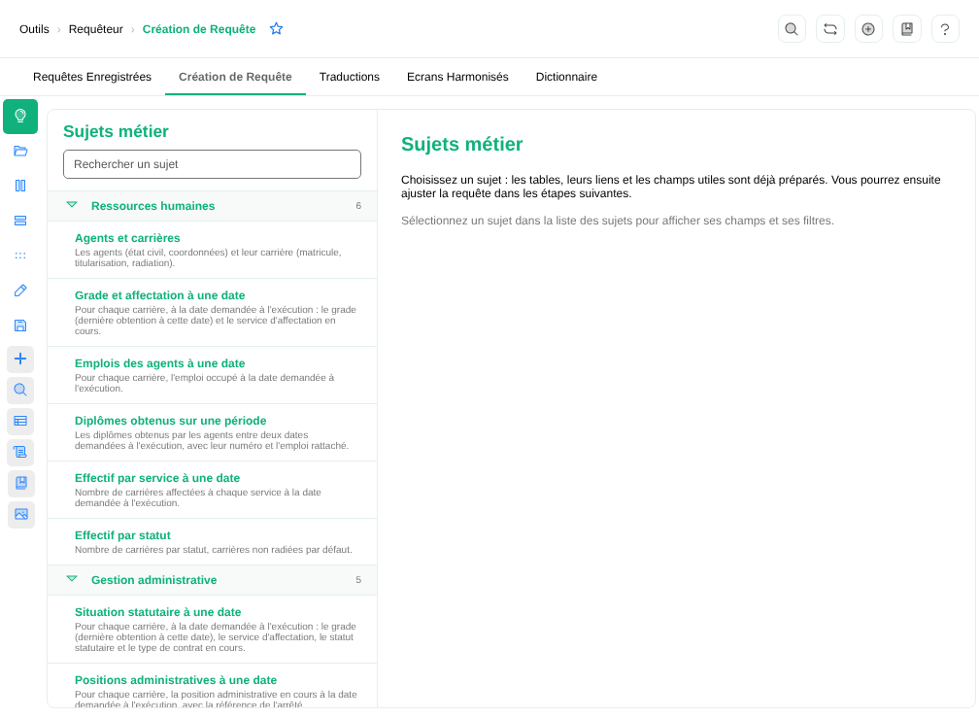Focus the Rechercher un sujet search field
The width and height of the screenshot is (979, 719).
pos(213,164)
